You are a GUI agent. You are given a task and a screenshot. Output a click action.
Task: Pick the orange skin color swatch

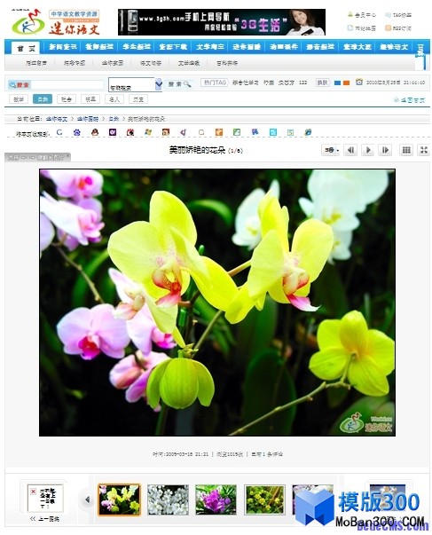[x=346, y=83]
